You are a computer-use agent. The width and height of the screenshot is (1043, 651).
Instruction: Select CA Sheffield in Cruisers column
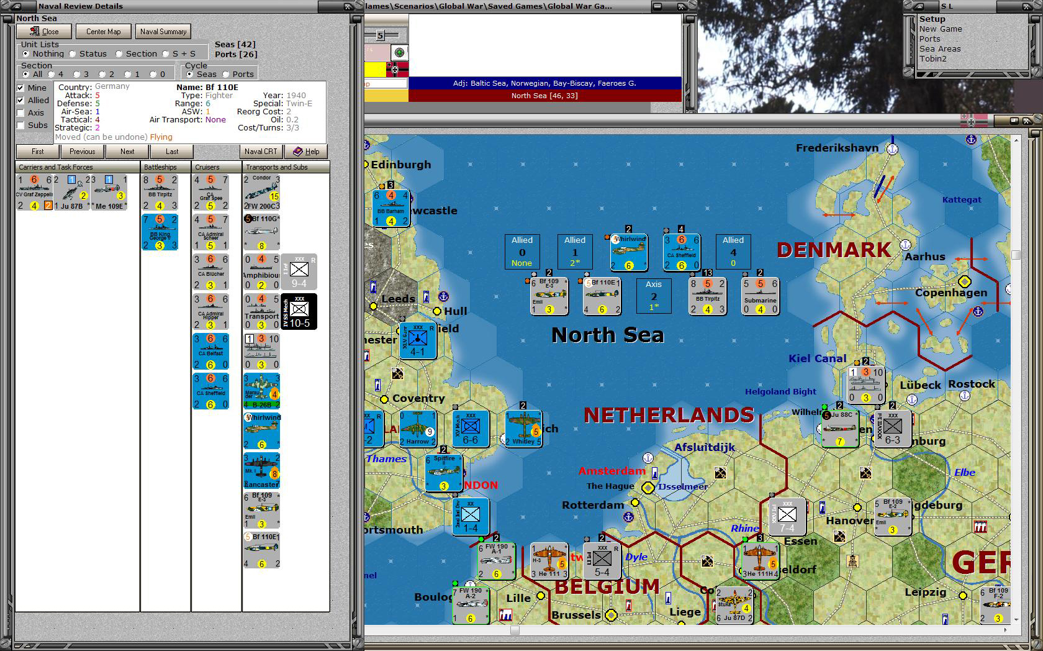click(x=211, y=391)
